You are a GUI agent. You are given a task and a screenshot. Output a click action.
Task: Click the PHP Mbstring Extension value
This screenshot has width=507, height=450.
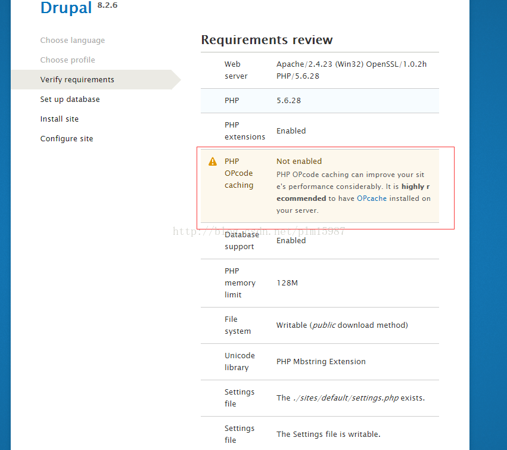(x=321, y=362)
